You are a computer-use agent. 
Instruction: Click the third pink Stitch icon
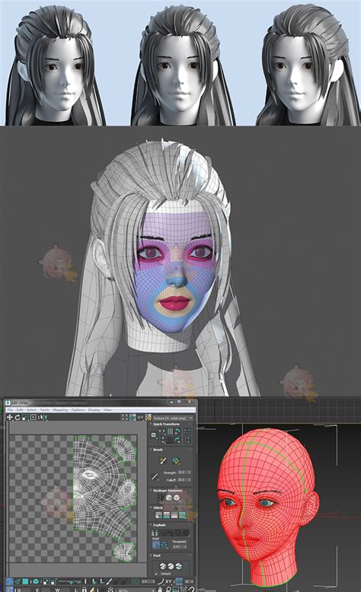174,515
